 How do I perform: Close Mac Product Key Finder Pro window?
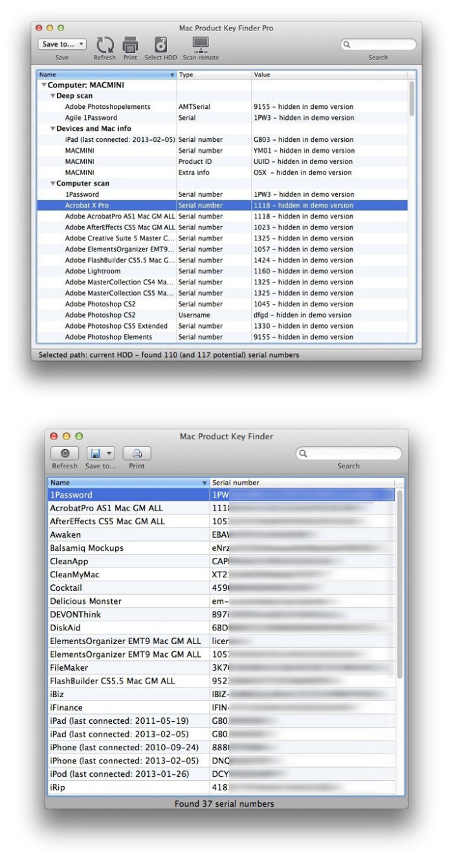pos(39,28)
